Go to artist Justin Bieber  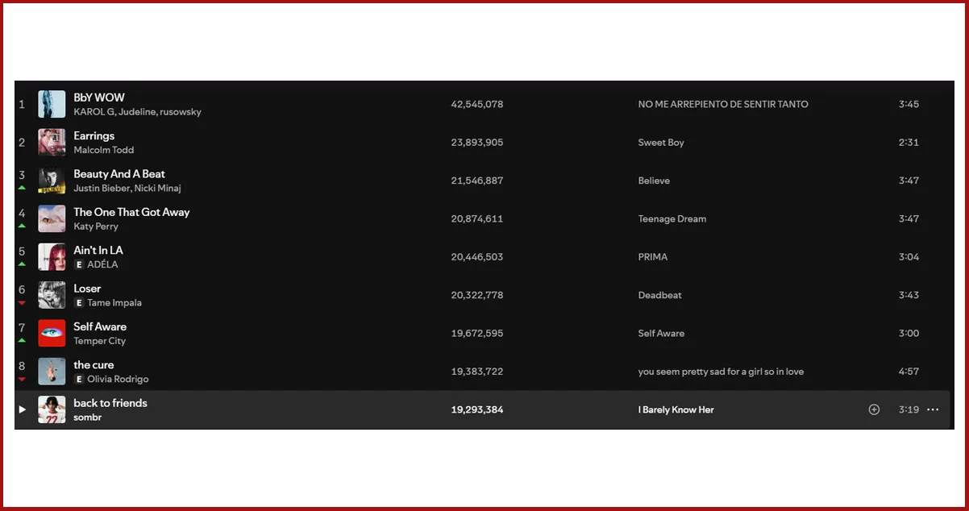point(102,189)
